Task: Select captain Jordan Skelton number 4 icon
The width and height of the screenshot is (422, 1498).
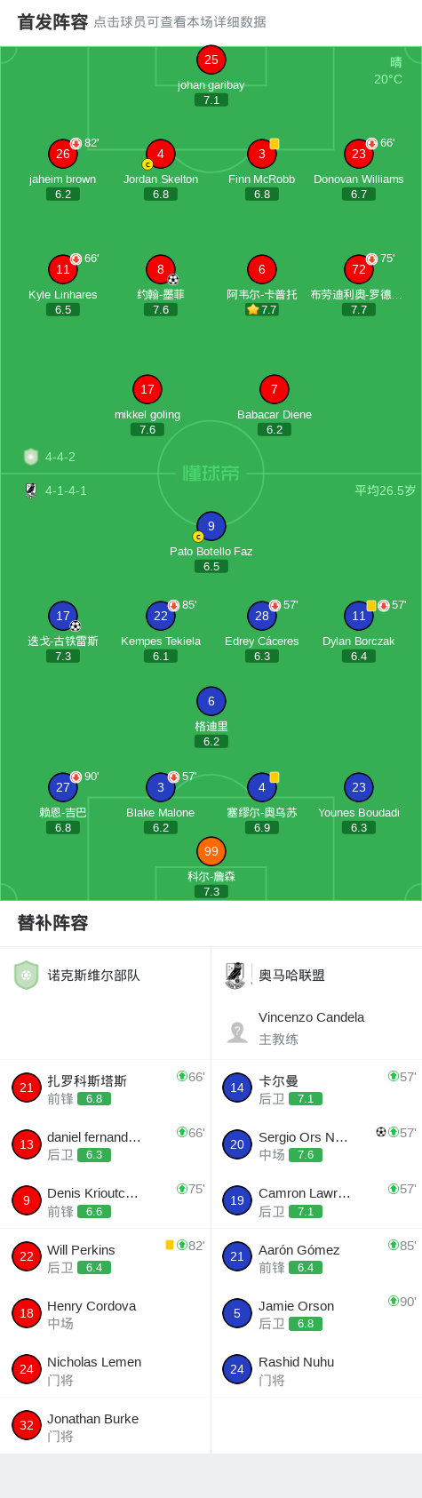Action: click(161, 154)
